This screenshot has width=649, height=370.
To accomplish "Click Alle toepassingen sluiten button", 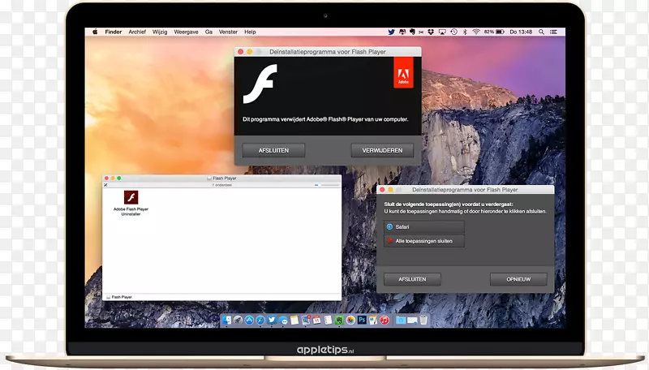I will point(424,241).
